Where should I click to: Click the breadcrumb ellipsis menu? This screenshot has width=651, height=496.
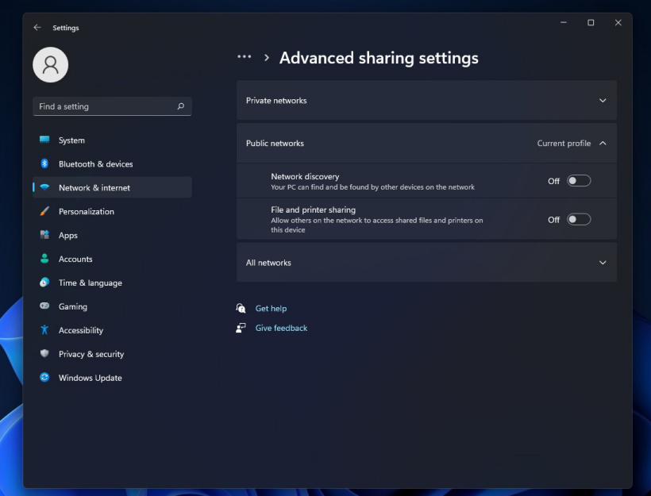pyautogui.click(x=245, y=57)
